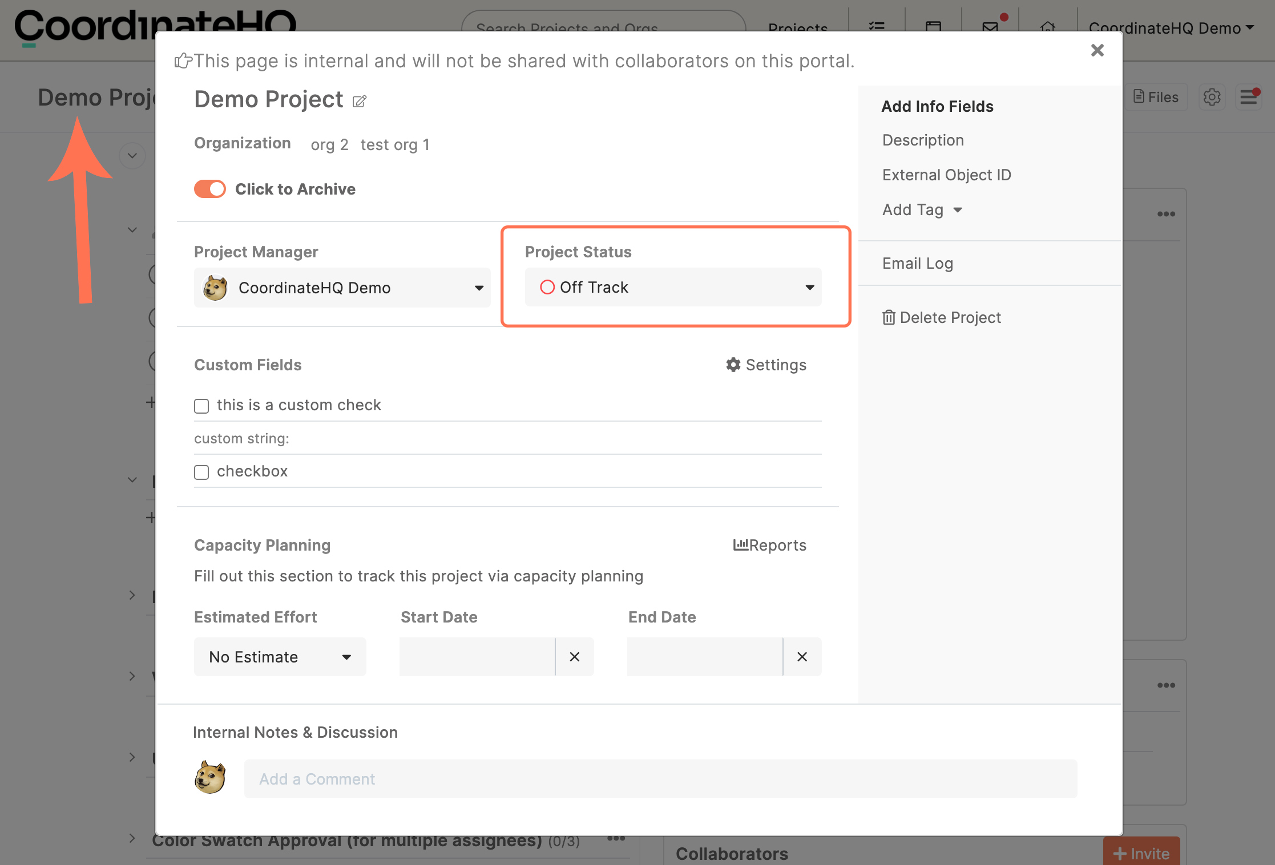Open the Files button in background page
Image resolution: width=1275 pixels, height=865 pixels.
[x=1156, y=97]
